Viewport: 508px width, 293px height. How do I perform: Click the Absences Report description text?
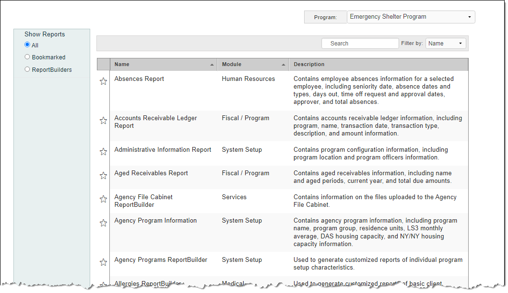point(374,90)
